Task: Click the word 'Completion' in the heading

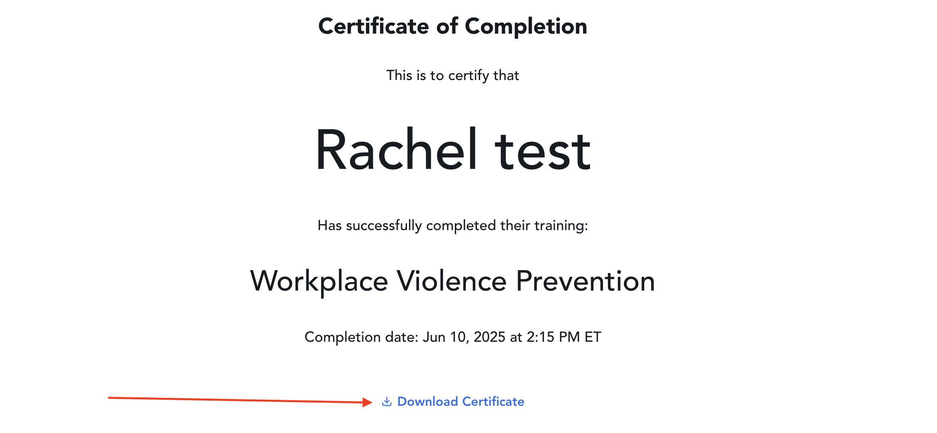Action: [526, 26]
